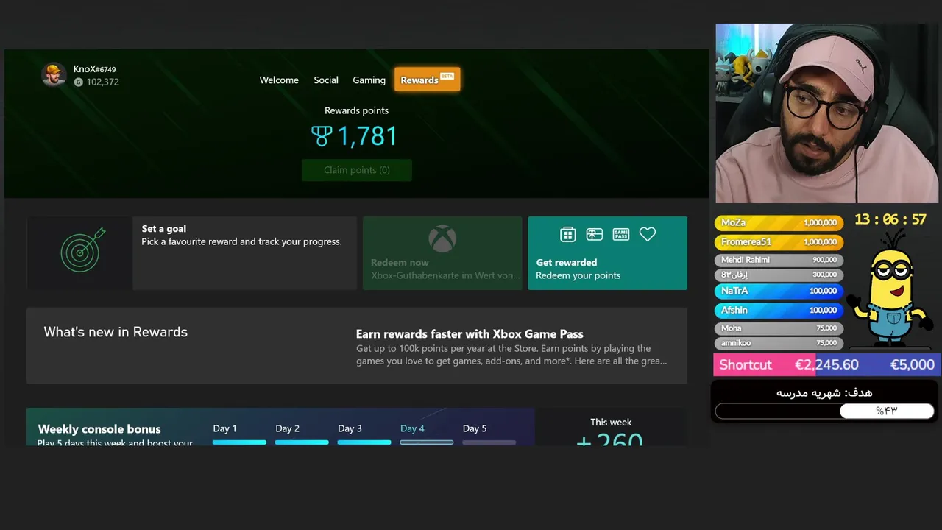942x530 pixels.
Task: Click the Rewards points trophy icon
Action: [322, 136]
